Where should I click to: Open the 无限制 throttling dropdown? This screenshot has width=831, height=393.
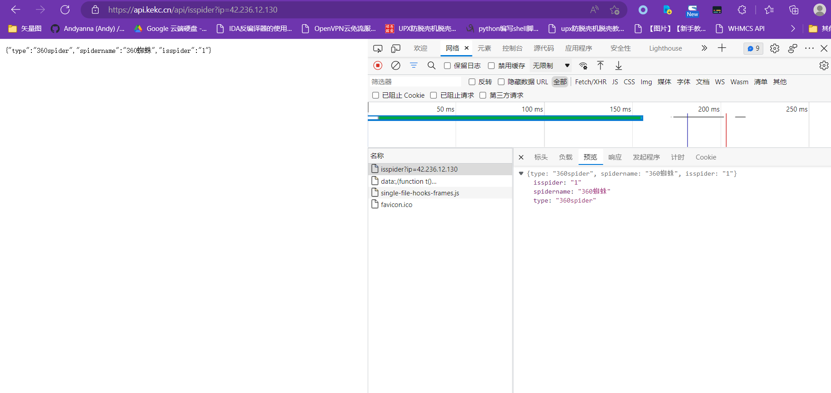[x=551, y=66]
